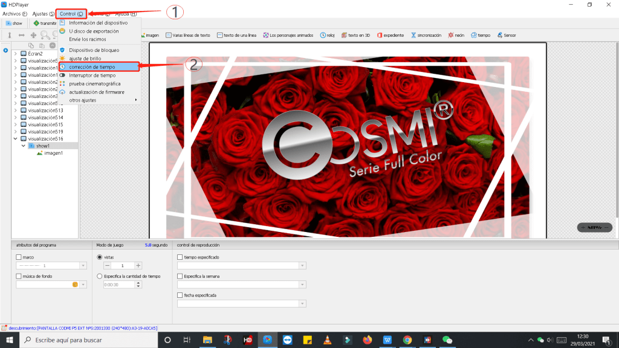The image size is (619, 348).
Task: Decrease vistas count with minus button
Action: pos(108,266)
